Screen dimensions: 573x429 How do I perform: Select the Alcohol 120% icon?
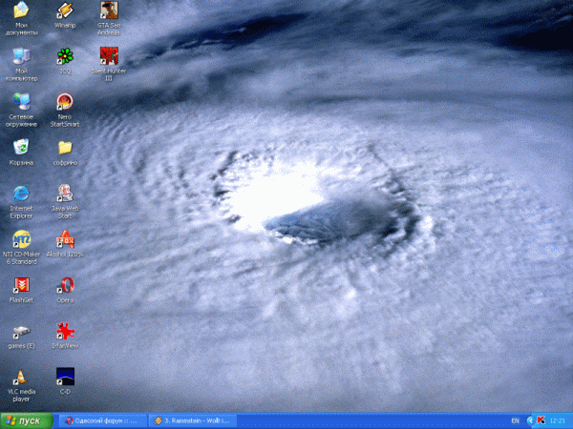point(65,238)
